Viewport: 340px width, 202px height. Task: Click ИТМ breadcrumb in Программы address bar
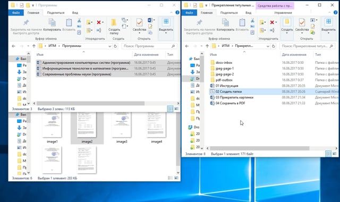pos(52,46)
